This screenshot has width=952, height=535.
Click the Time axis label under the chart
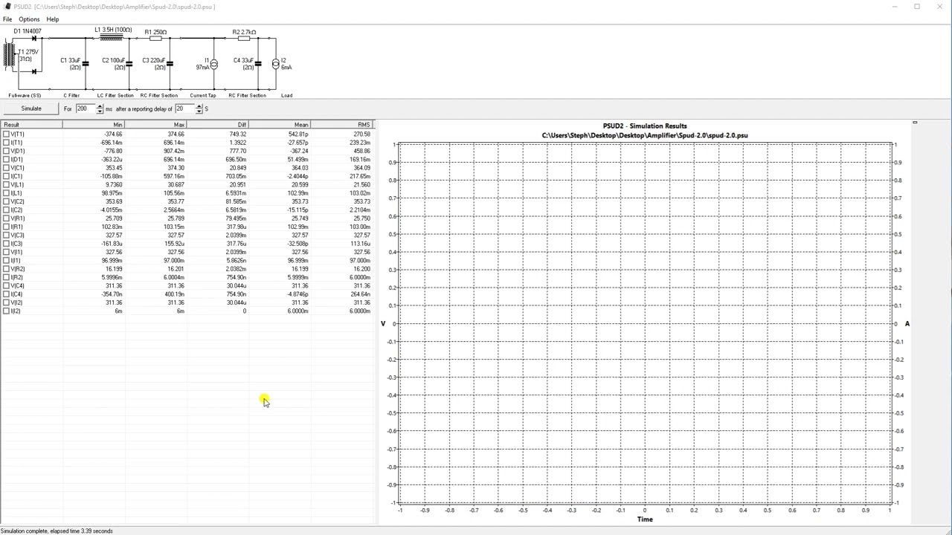(645, 519)
